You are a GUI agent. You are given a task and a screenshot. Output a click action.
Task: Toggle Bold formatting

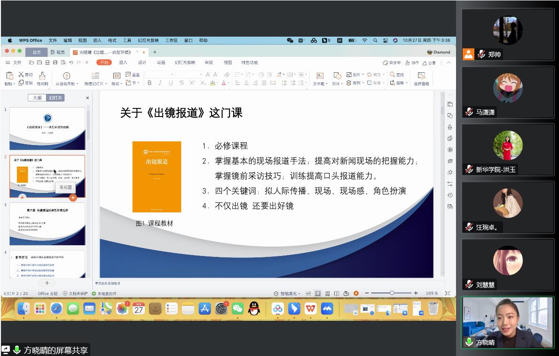(x=150, y=83)
